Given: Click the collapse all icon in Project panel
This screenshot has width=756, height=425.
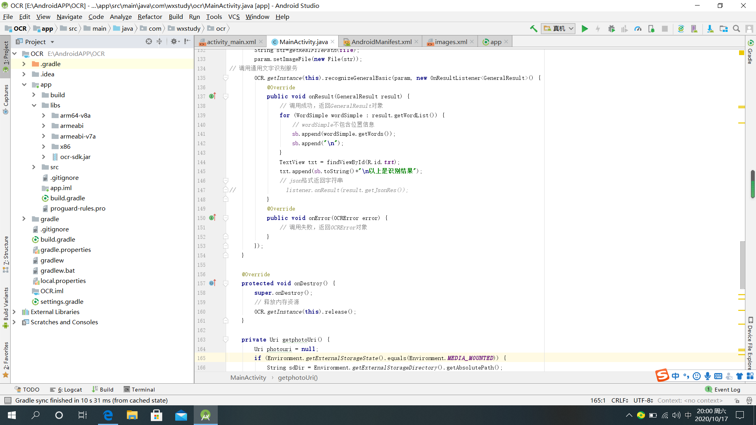Looking at the screenshot, I should coord(159,42).
